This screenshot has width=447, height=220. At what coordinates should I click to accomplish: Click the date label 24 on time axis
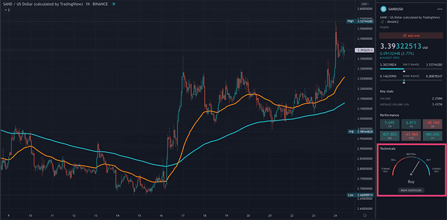tap(335, 216)
